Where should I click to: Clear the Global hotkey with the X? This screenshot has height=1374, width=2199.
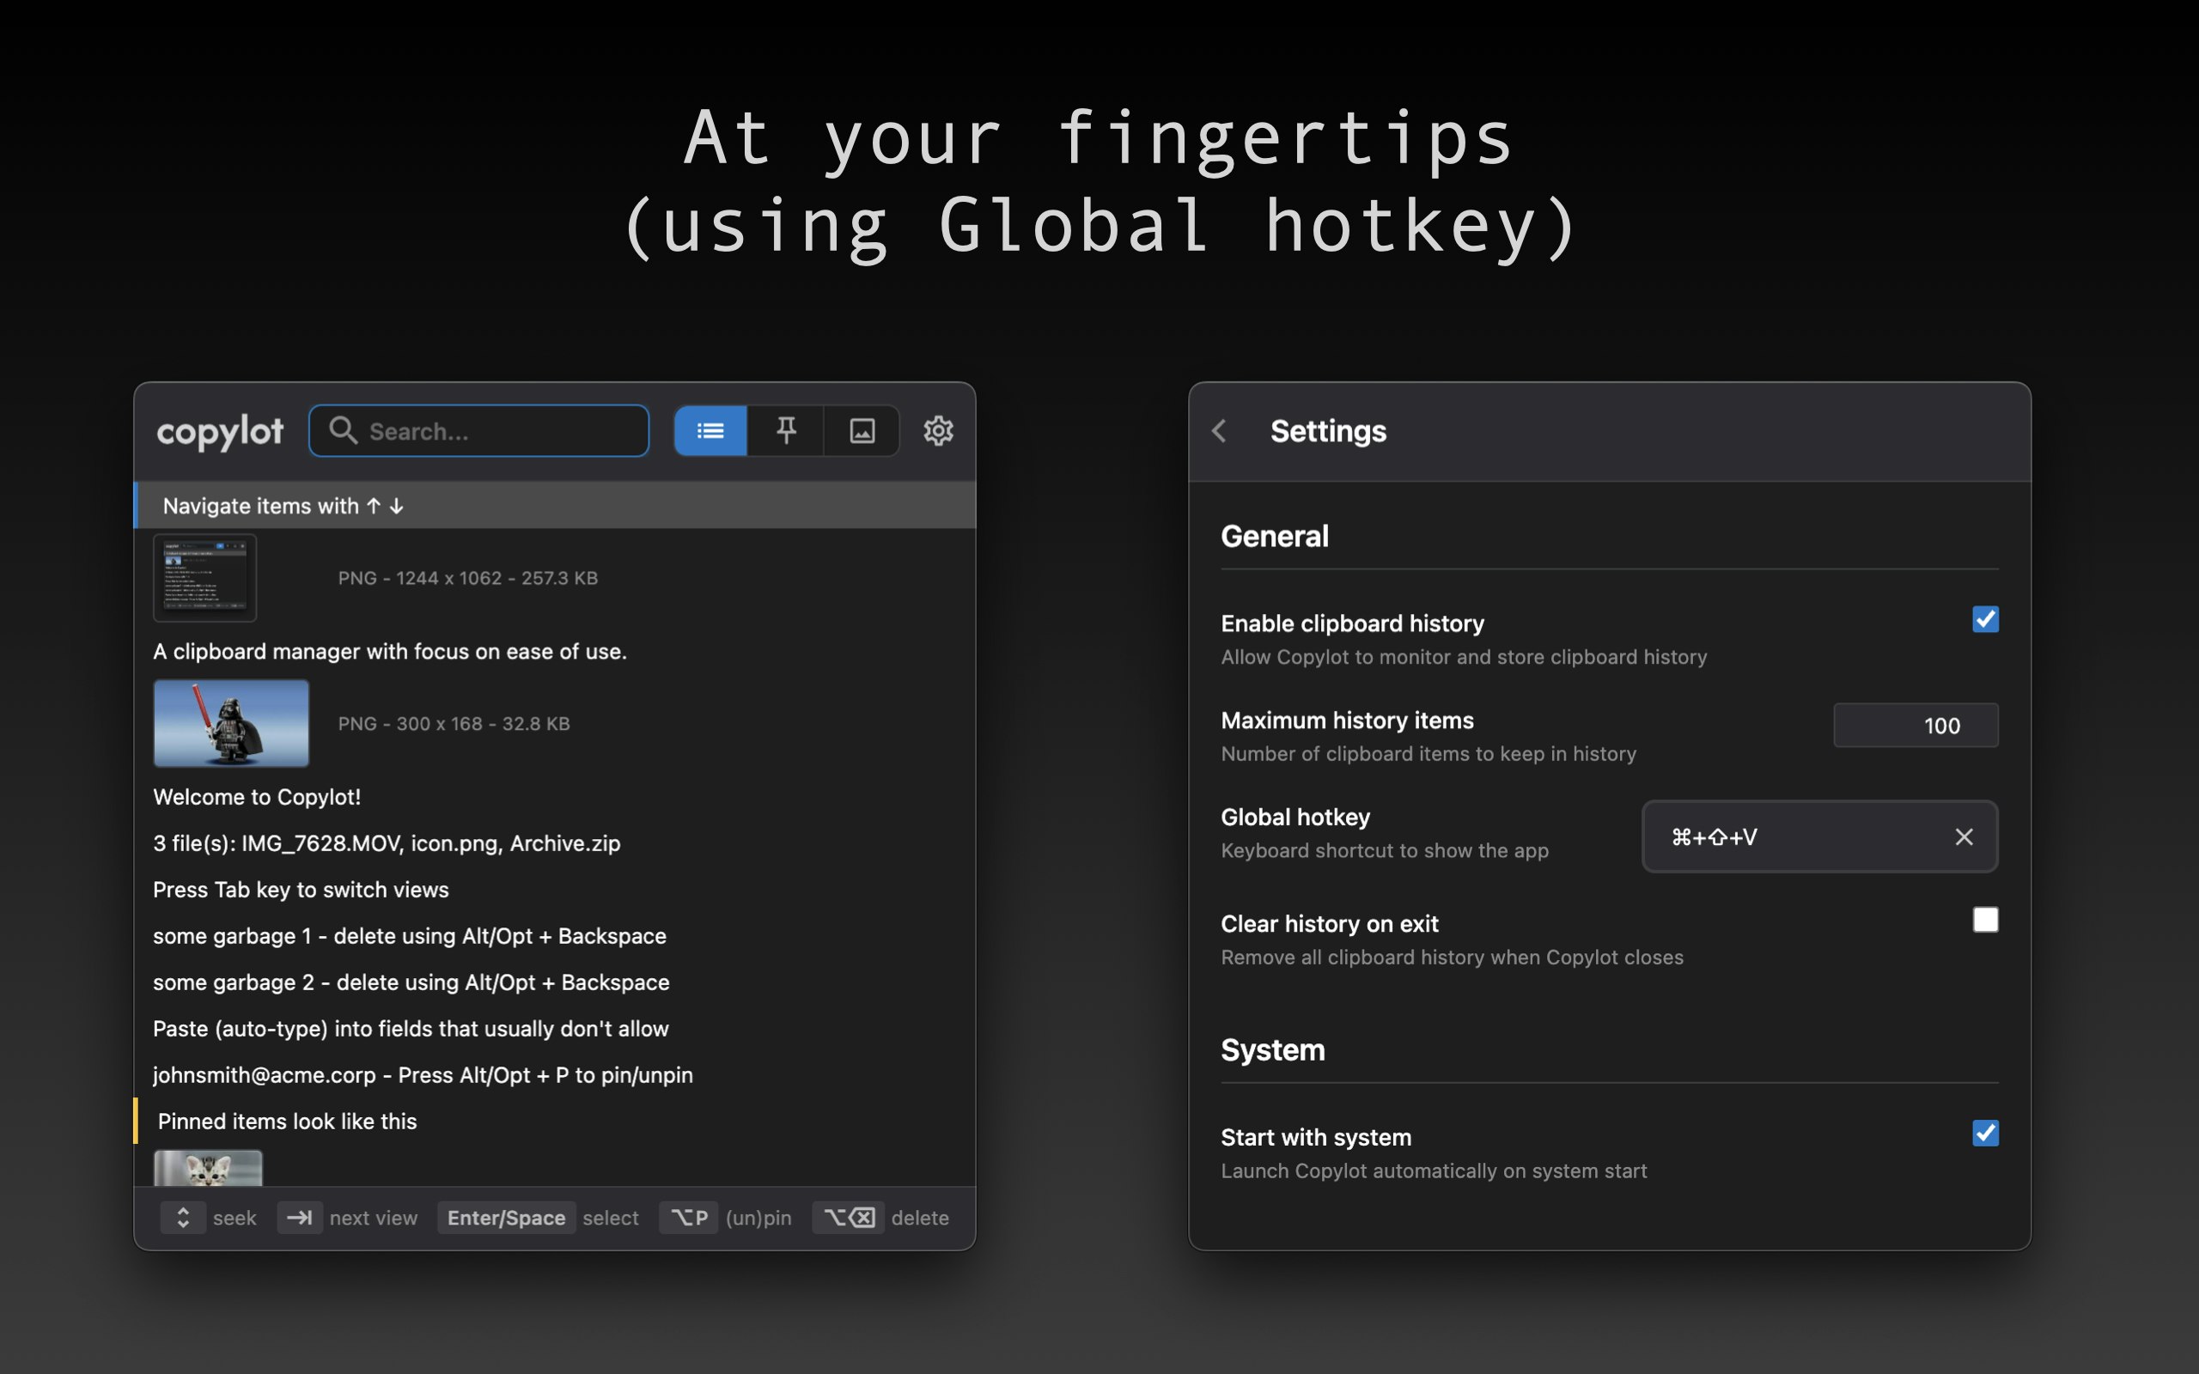click(1964, 836)
